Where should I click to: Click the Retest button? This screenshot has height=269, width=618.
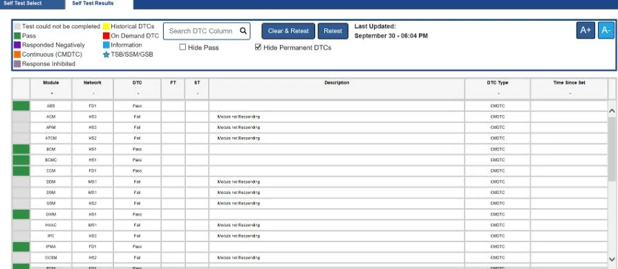tap(333, 31)
